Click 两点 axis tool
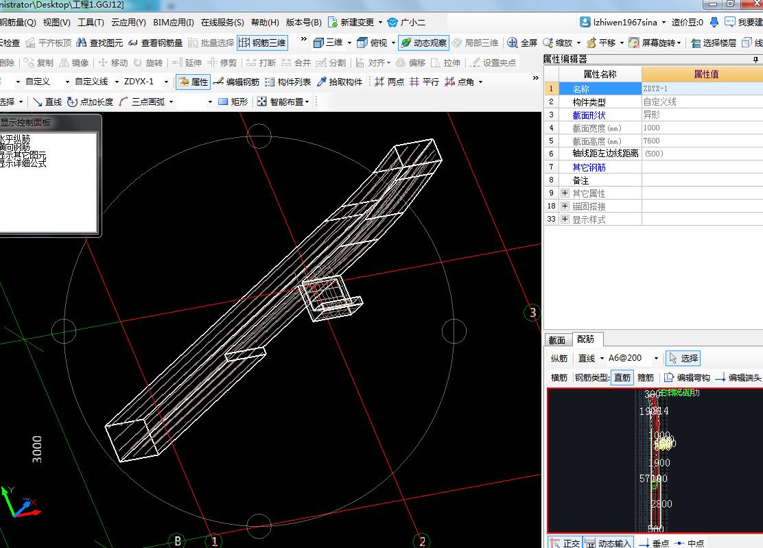763x548 pixels. tap(390, 82)
